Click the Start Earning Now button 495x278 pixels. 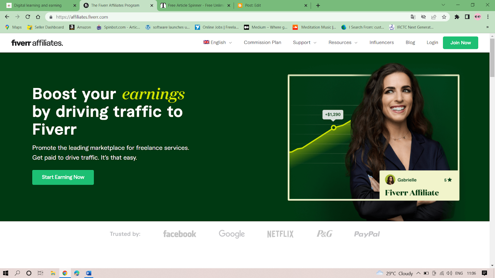pos(63,177)
